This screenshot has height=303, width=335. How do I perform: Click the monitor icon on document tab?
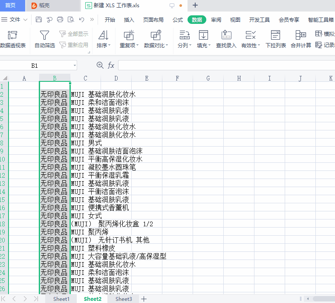[172, 6]
